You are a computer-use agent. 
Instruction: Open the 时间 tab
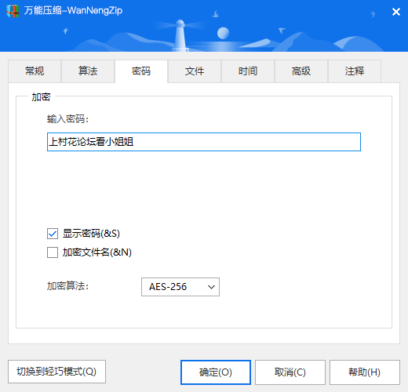coord(248,71)
